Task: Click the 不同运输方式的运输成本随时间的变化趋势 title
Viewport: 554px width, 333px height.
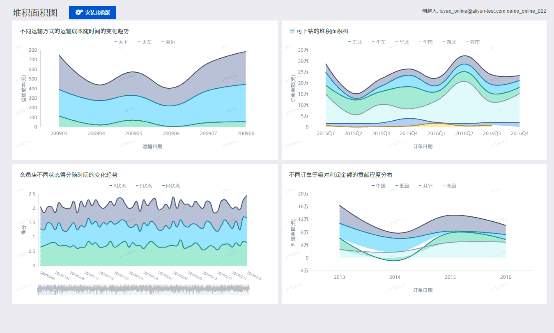Action: [74, 31]
